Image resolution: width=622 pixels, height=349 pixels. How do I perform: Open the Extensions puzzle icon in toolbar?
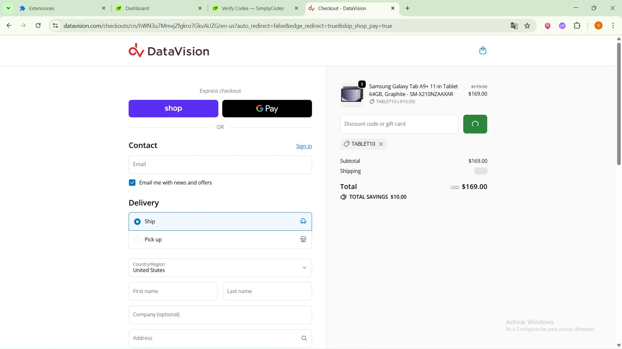coord(577,26)
